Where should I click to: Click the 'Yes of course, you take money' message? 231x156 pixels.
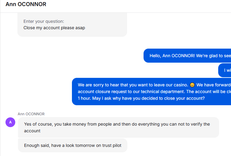119,127
